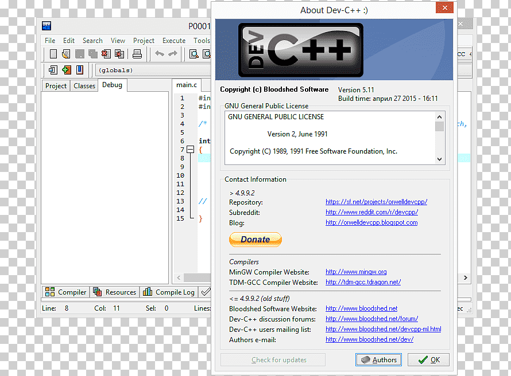Click the Close All files toolbar icon
The image size is (511, 376).
click(x=119, y=54)
